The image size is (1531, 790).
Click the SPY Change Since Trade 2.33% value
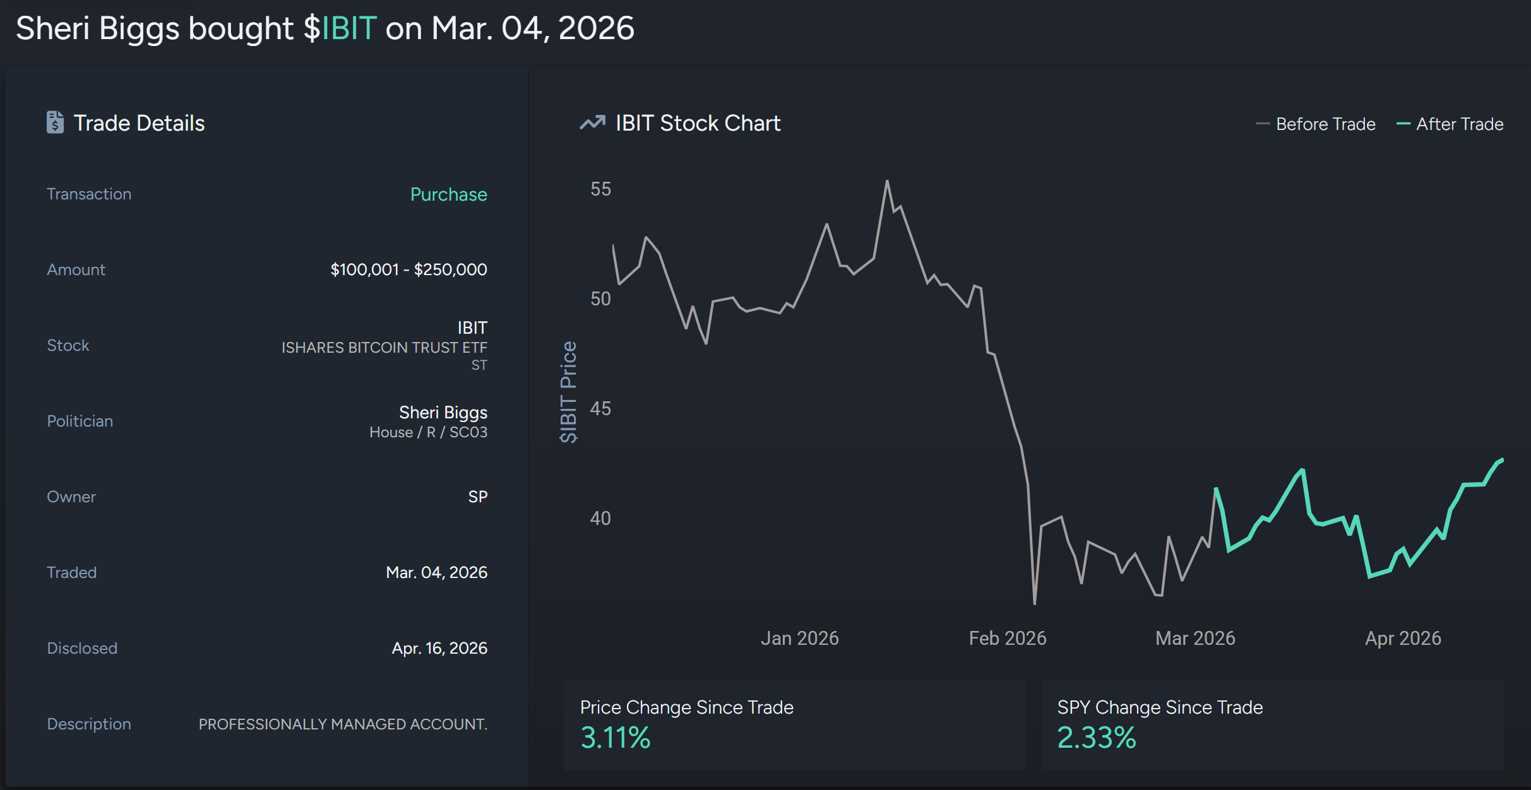point(1096,736)
